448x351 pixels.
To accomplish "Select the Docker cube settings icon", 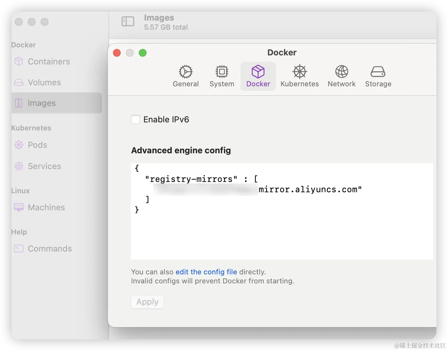I will pos(258,71).
